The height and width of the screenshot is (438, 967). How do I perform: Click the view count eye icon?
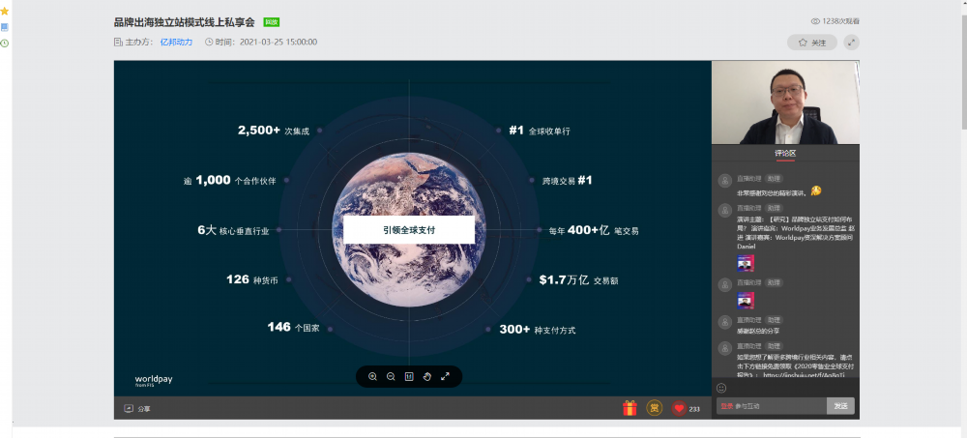point(815,21)
